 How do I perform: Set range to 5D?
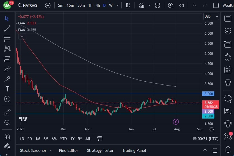[29, 139]
